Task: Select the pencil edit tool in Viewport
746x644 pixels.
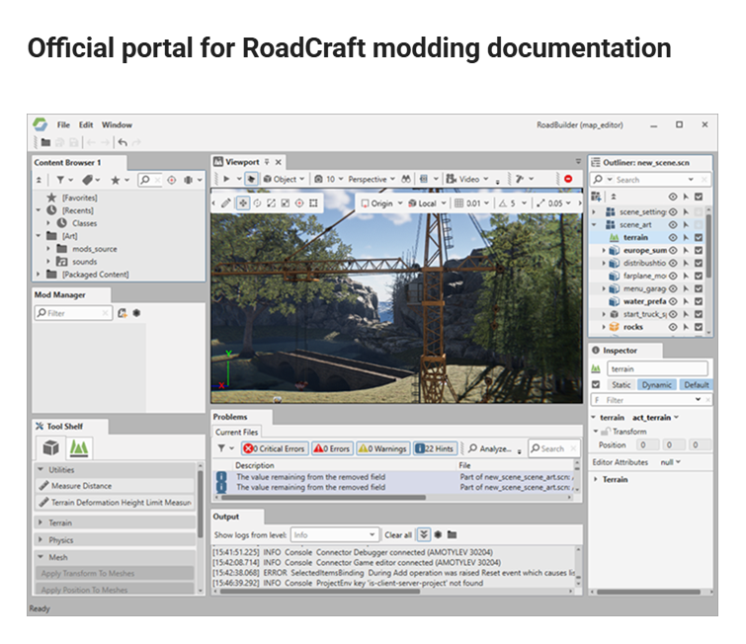Action: tap(226, 203)
